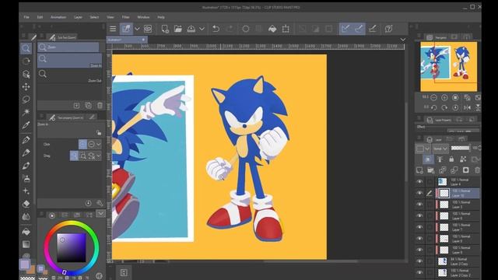498x280 pixels.
Task: Click the Open file folder icon
Action: [178, 29]
